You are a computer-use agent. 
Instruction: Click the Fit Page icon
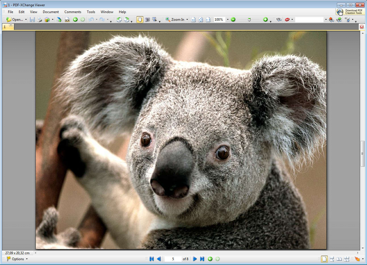(201, 20)
